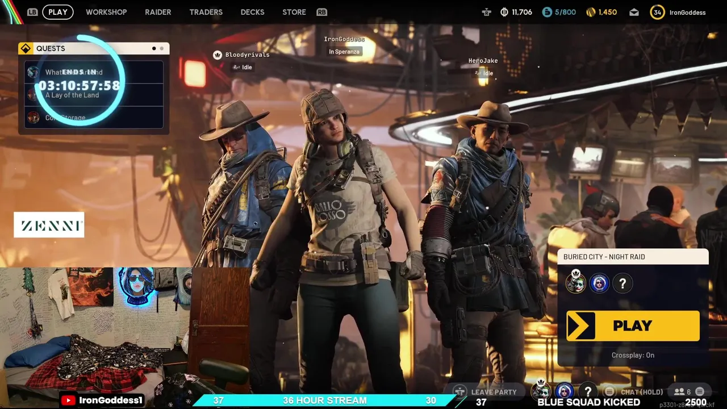Select the second page dot in Quests panel
Screen dimensions: 727x409
(x=161, y=48)
